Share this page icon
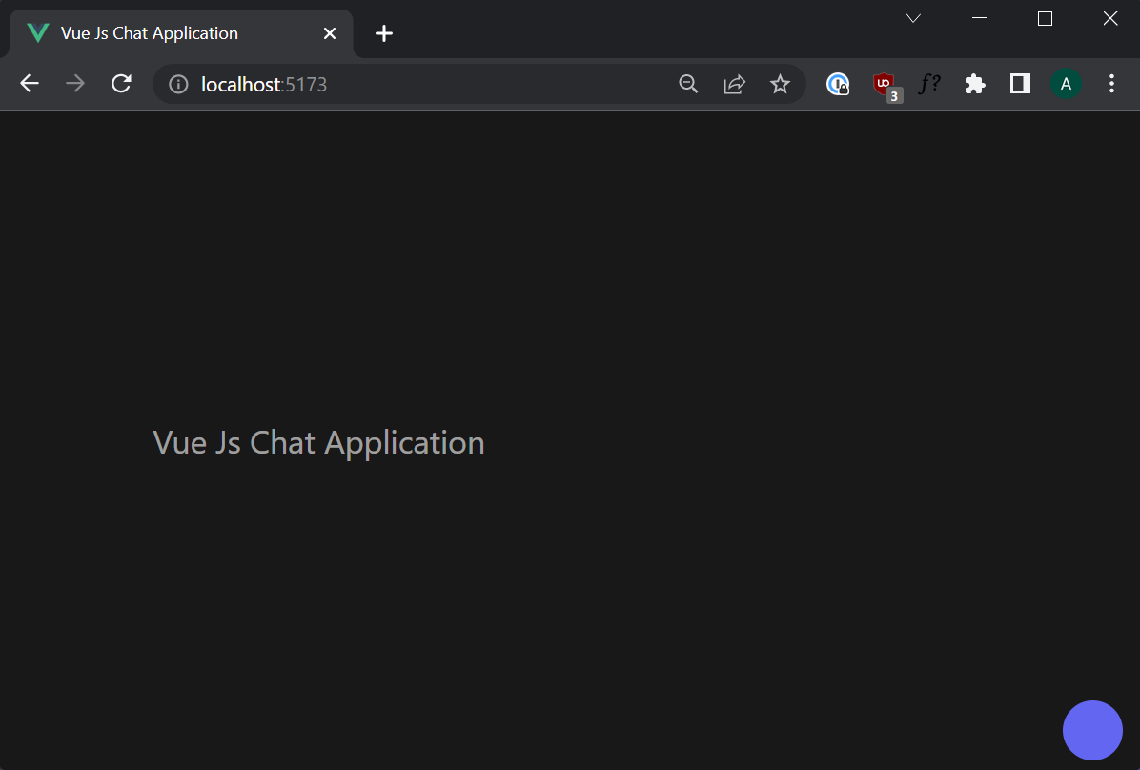 pyautogui.click(x=734, y=85)
